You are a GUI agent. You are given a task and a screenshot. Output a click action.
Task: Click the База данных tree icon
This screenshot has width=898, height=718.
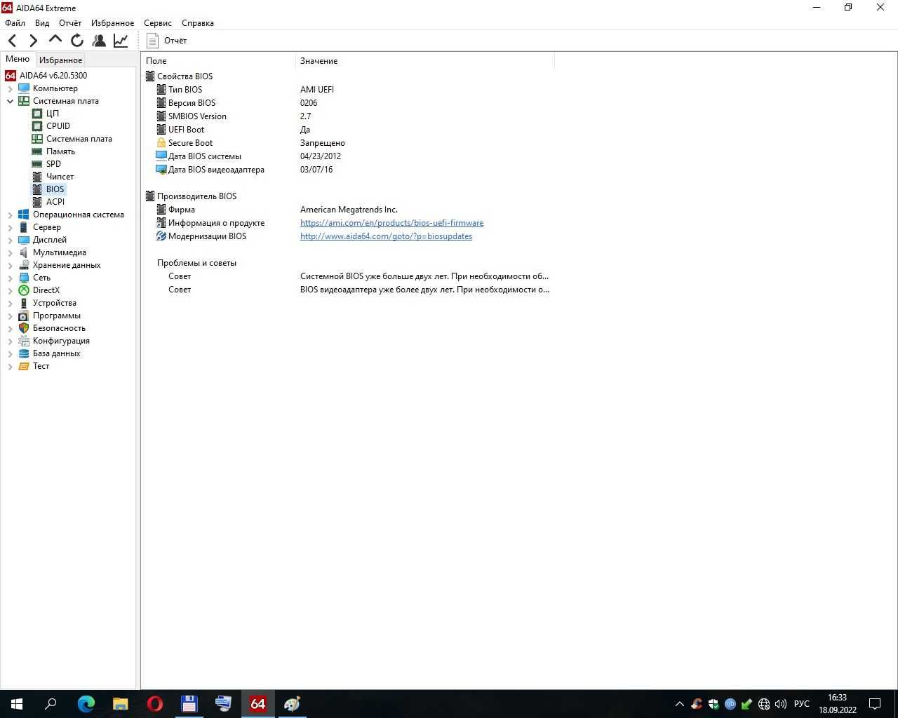[24, 353]
